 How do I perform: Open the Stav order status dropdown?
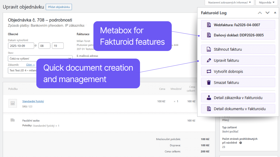pos(40,59)
